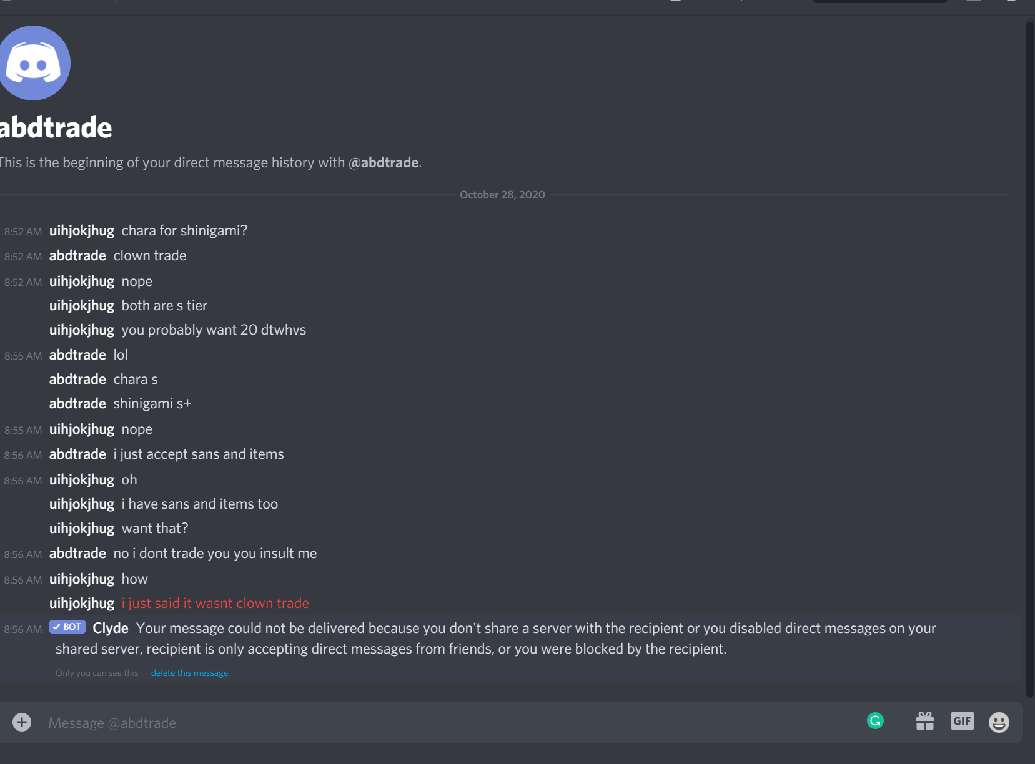
Task: Click the @abdtrade mention in the history intro
Action: point(384,162)
